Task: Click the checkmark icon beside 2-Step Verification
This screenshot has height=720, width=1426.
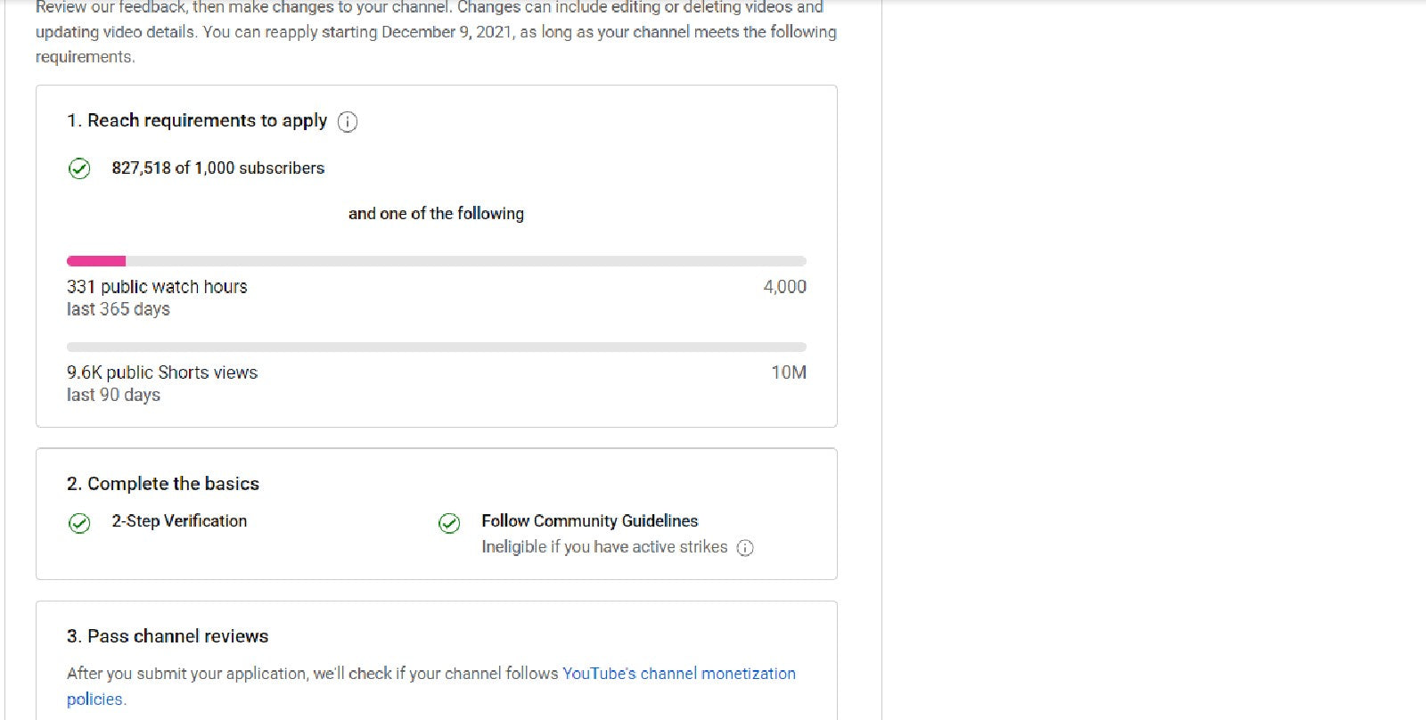Action: [79, 522]
